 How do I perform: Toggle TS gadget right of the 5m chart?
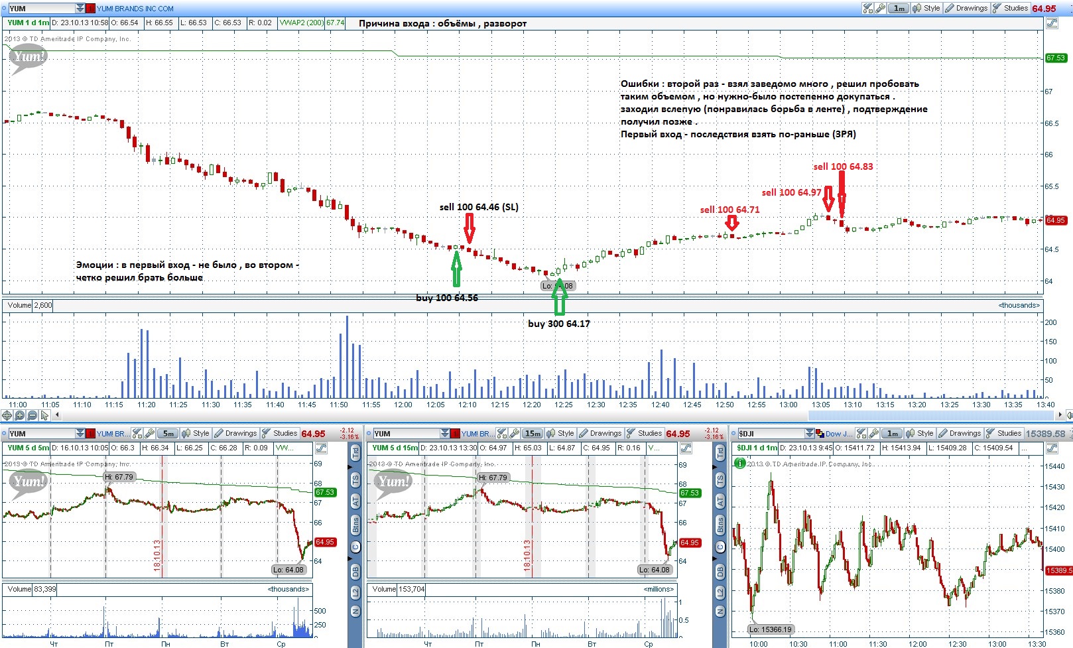[355, 480]
